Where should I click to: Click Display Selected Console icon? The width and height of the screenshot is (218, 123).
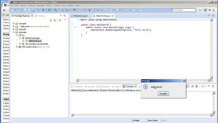[x=197, y=86]
